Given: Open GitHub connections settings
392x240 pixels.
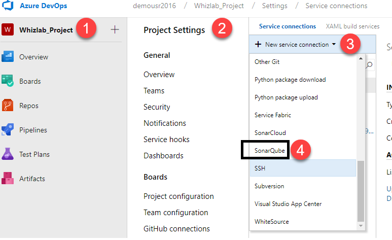Looking at the screenshot, I should tap(176, 229).
